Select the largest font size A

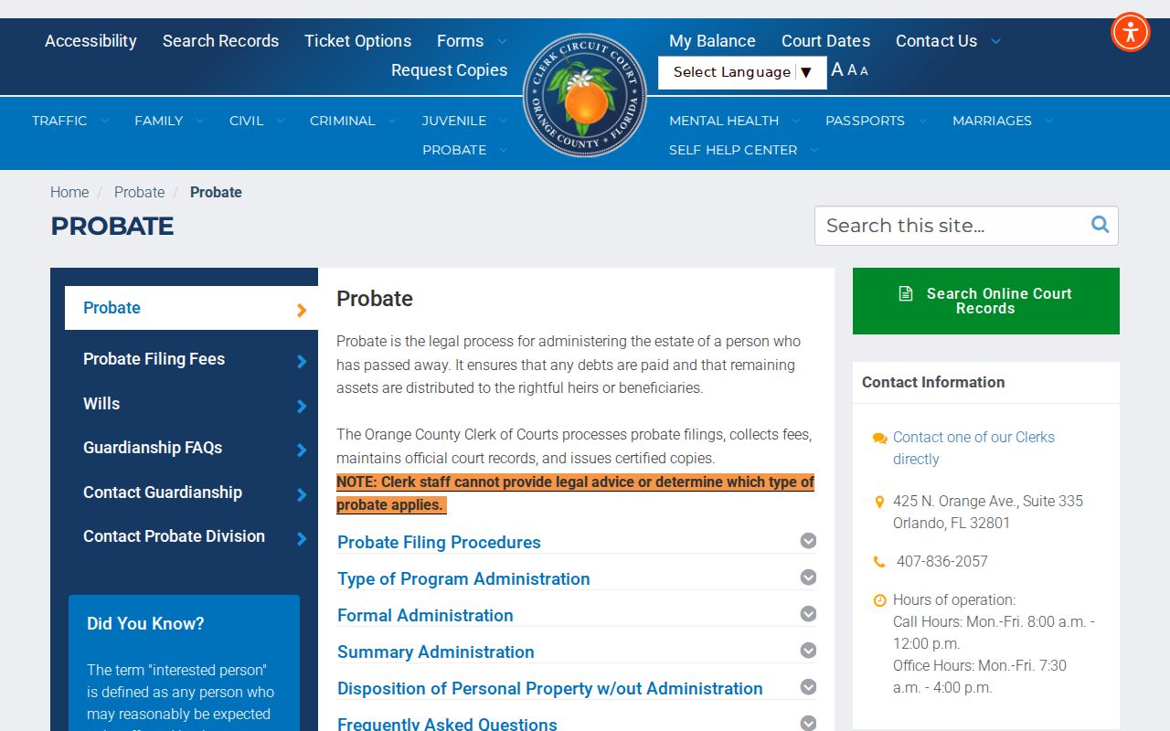(x=837, y=69)
